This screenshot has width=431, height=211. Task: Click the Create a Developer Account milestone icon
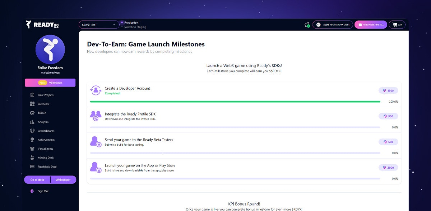[x=96, y=90]
